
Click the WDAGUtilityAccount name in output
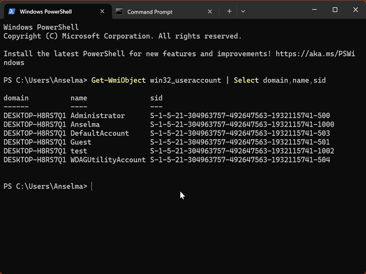(108, 160)
